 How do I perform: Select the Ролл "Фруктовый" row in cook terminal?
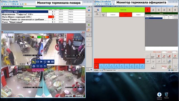pyautogui.click(x=44, y=22)
